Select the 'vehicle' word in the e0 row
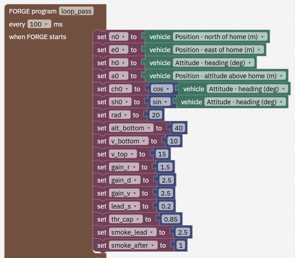This screenshot has width=295, height=258. point(160,50)
